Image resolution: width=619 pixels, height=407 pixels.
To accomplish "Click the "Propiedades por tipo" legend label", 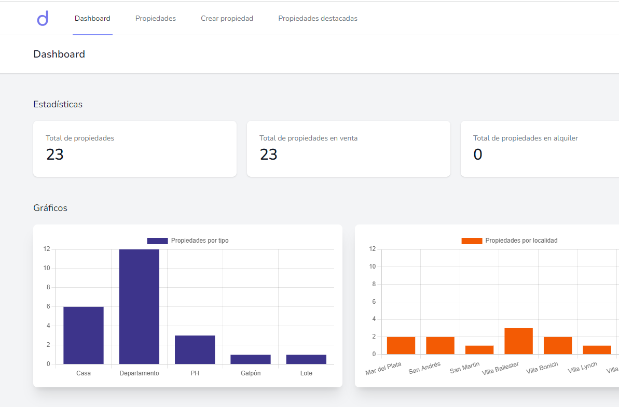I will click(x=200, y=241).
